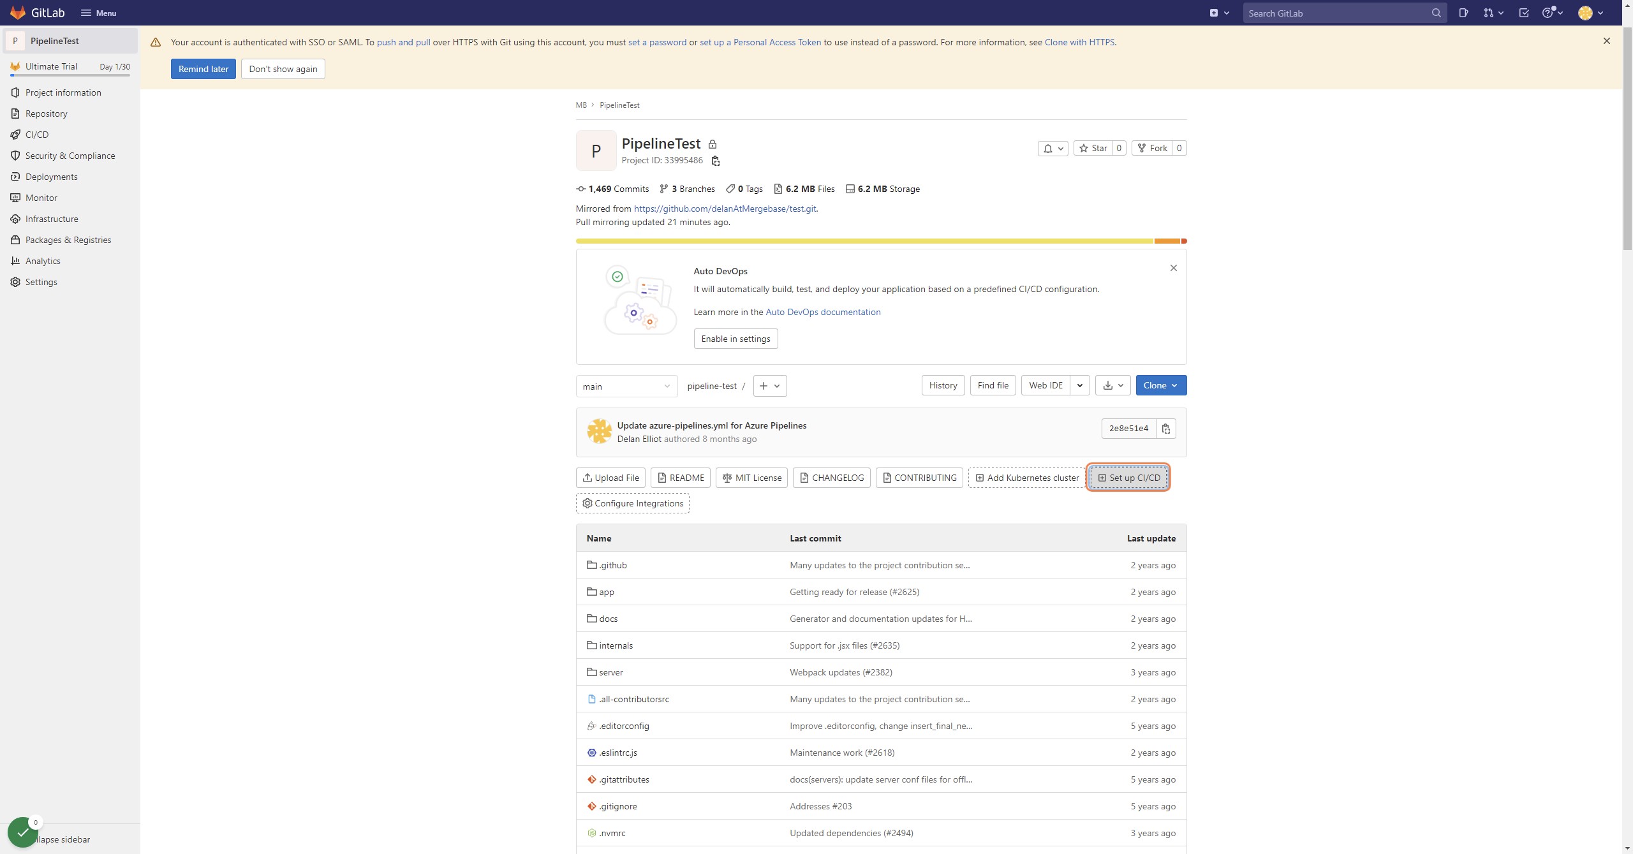Click the Delan Elliot commit avatar
This screenshot has width=1633, height=854.
click(599, 432)
